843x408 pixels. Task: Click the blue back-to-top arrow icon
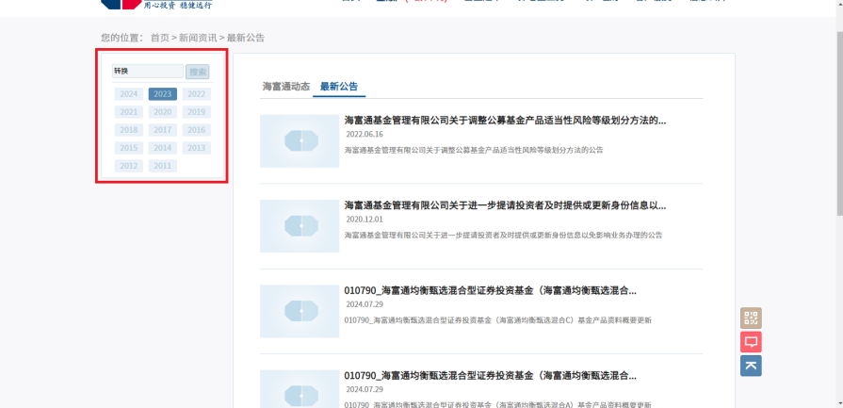click(x=751, y=366)
